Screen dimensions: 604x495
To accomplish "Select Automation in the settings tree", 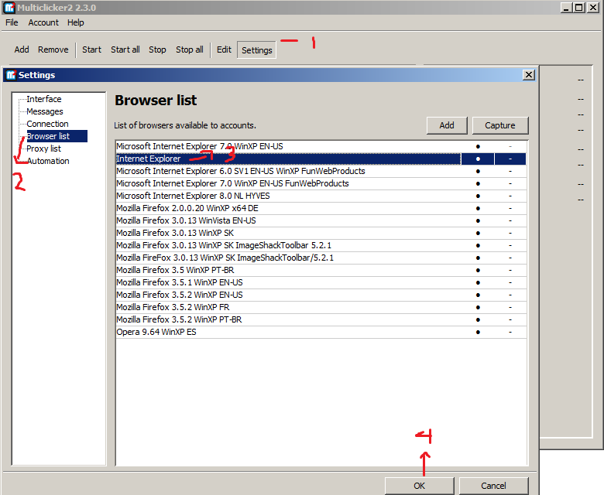I will (48, 161).
